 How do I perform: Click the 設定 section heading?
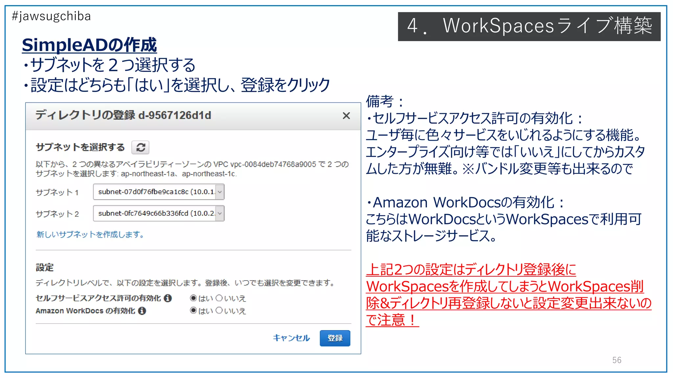[45, 267]
